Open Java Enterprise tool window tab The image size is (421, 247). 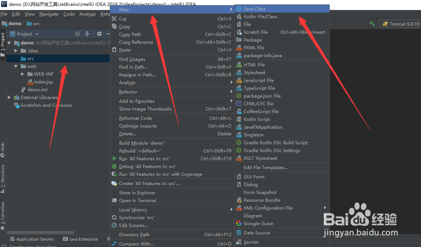80,239
